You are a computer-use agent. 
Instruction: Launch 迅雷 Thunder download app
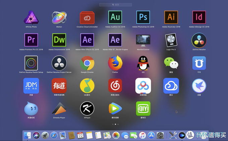199,86
